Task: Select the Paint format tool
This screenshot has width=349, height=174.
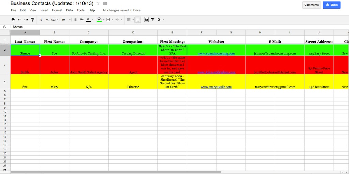Action: [x=32, y=20]
